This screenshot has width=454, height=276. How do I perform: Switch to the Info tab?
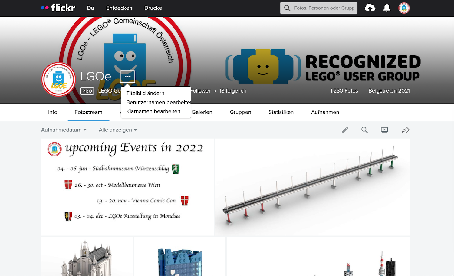[53, 112]
